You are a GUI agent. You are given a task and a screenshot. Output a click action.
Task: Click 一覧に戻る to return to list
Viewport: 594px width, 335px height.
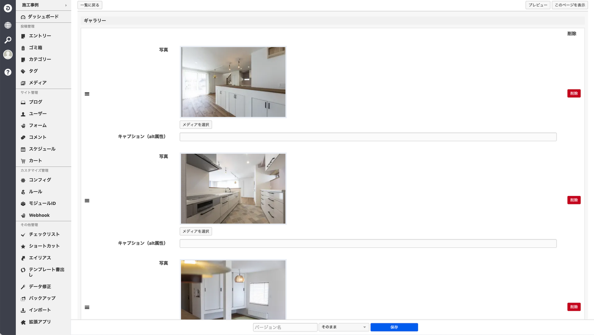click(90, 5)
